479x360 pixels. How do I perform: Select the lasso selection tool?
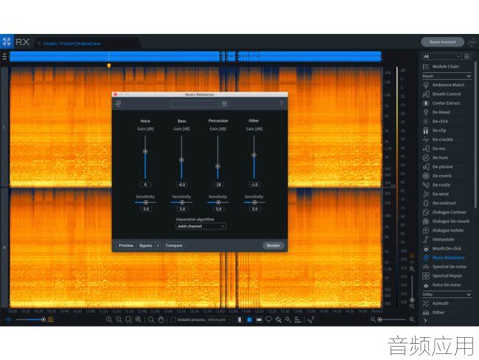268,319
